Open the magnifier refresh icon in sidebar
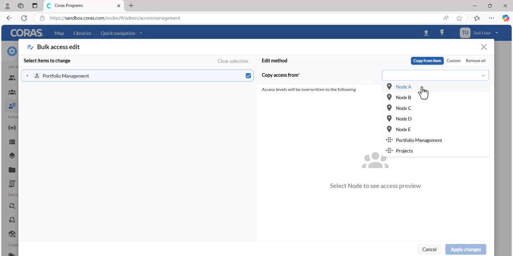This screenshot has height=256, width=513. (12, 206)
